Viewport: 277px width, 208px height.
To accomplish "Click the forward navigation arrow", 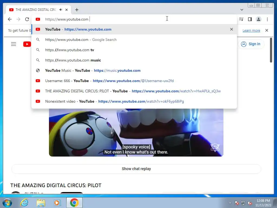I will (x=18, y=19).
